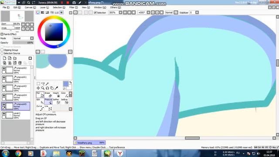Viewport: 279px width, 157px height.
Task: Choose the magic wand tool
Action: 47,83
